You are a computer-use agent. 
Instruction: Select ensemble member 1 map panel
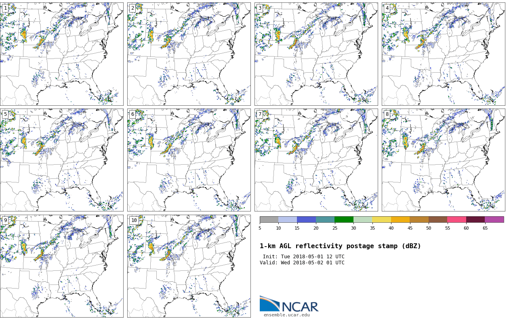pyautogui.click(x=62, y=54)
